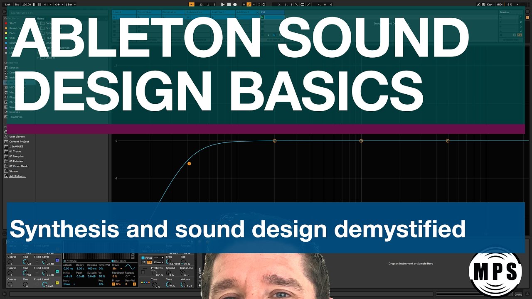Open the Repeat Off dropdown

[130, 276]
